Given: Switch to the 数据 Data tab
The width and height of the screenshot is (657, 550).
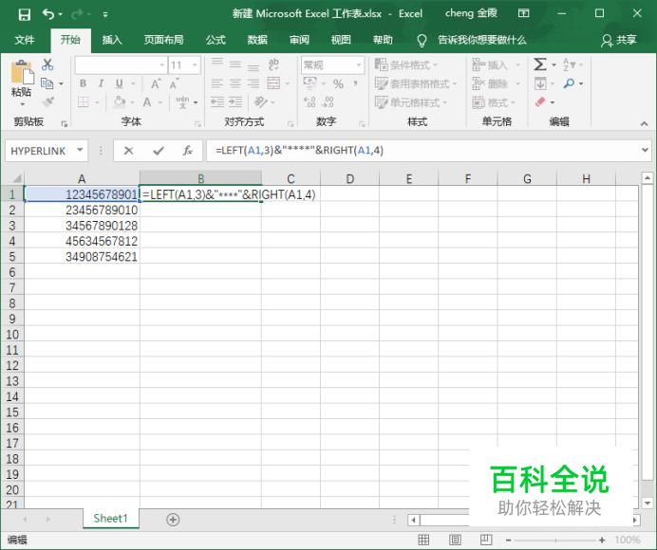Looking at the screenshot, I should (257, 40).
